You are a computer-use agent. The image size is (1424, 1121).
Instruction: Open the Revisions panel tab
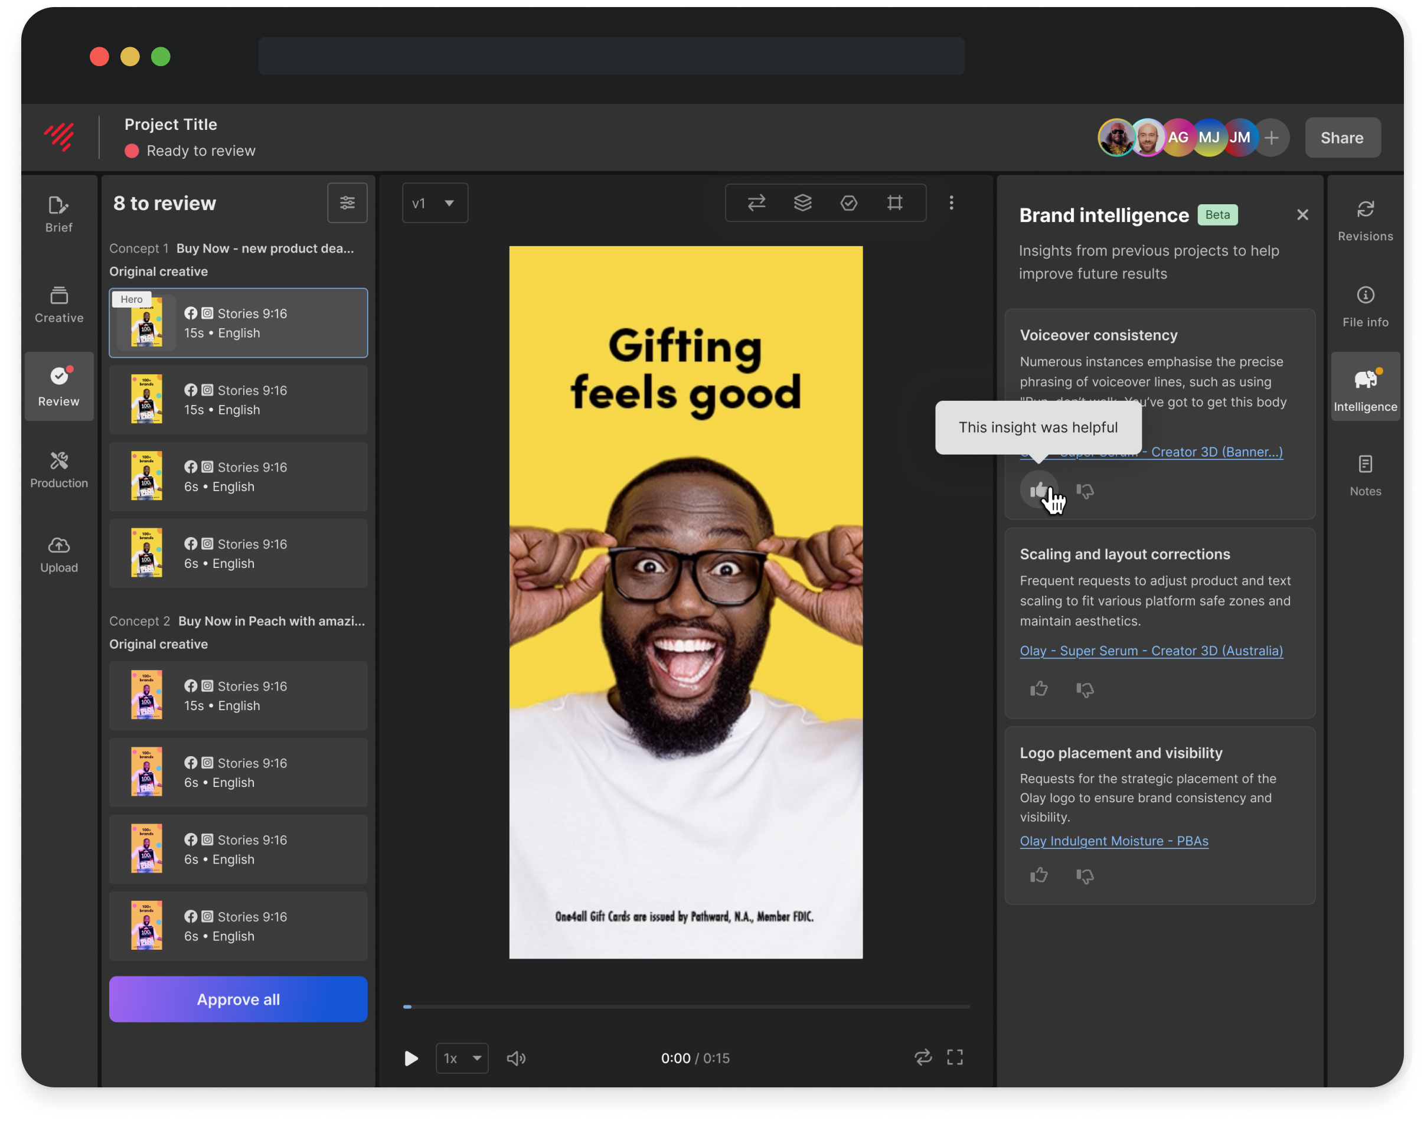[x=1365, y=221]
